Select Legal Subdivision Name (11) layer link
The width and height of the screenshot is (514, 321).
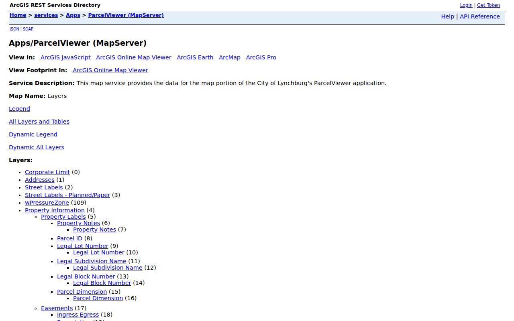click(x=92, y=261)
